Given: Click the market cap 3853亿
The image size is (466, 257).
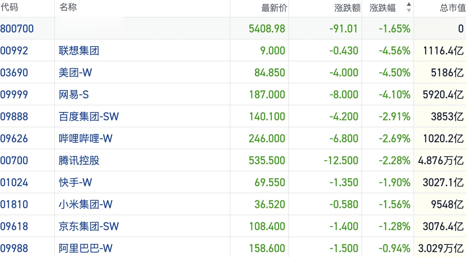Looking at the screenshot, I should 447,116.
